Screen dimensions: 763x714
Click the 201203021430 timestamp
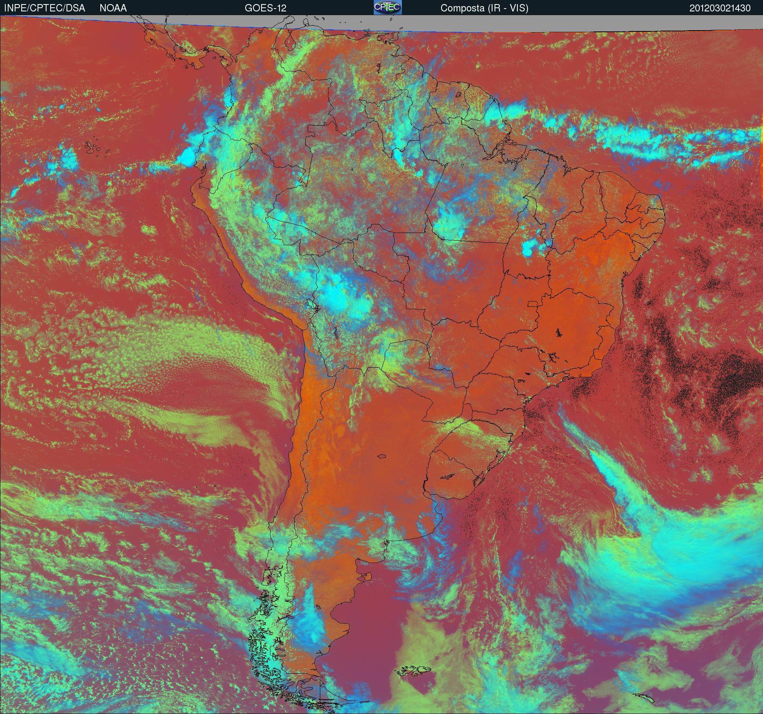coord(720,8)
